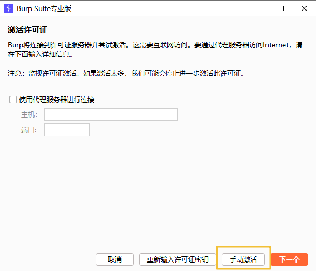The image size is (316, 271).
Task: Click the 注意：监视许可证激活 notice text
Action: pyautogui.click(x=126, y=73)
